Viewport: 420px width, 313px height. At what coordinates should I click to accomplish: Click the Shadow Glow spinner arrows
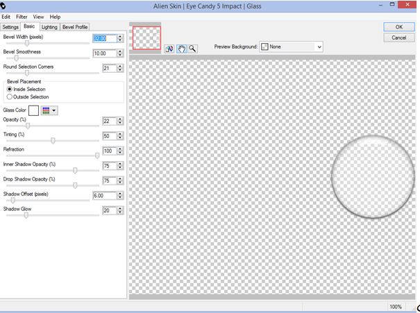[x=120, y=210]
